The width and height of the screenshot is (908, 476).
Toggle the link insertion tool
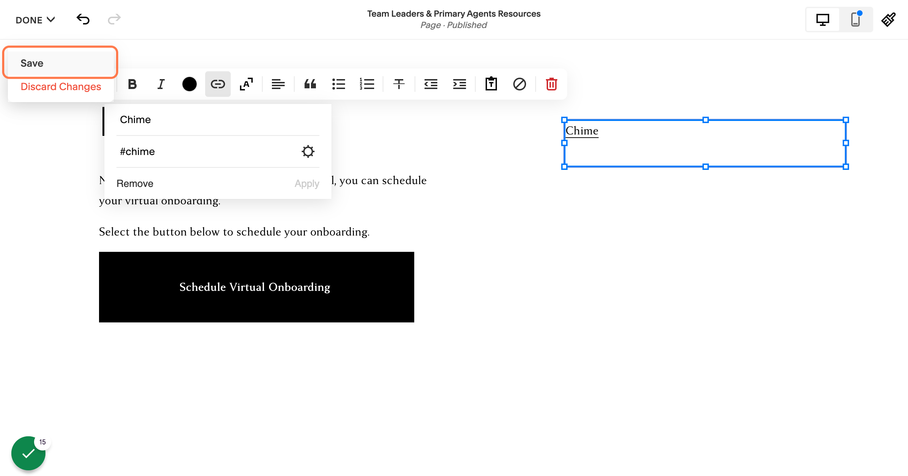pyautogui.click(x=218, y=84)
